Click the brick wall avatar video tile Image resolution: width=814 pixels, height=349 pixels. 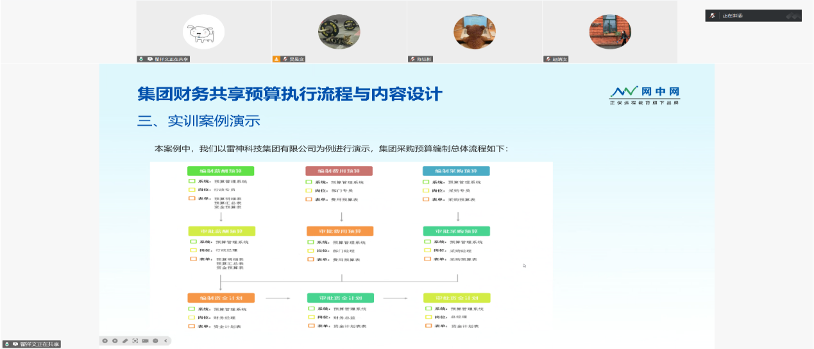click(609, 31)
